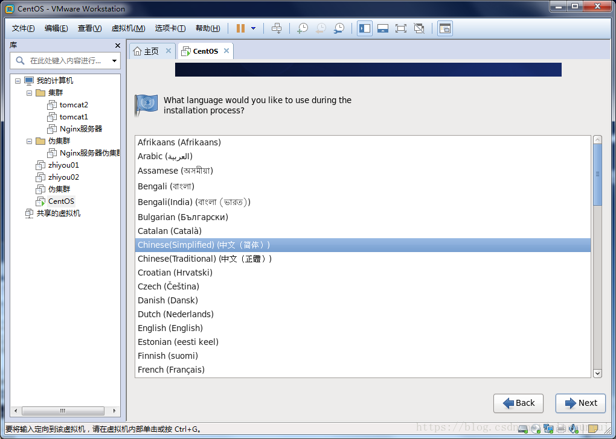
Task: Select Bengali(India) language
Action: click(362, 202)
